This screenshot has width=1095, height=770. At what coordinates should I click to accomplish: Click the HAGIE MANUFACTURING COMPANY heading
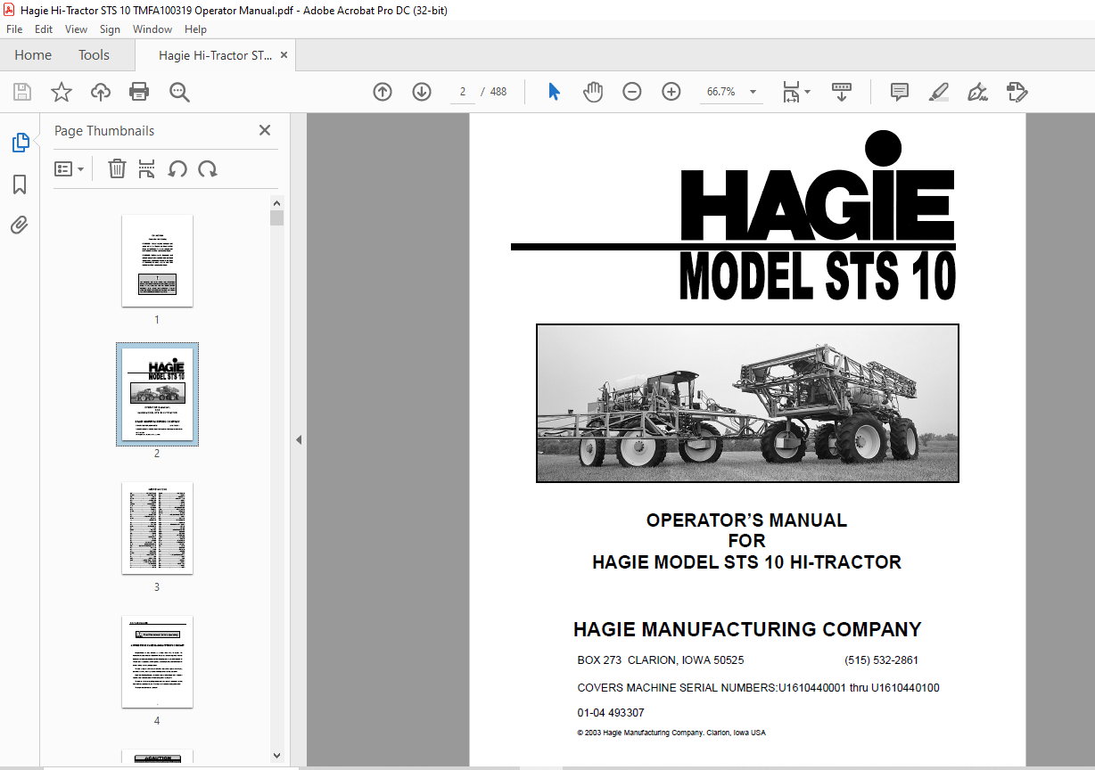click(747, 629)
